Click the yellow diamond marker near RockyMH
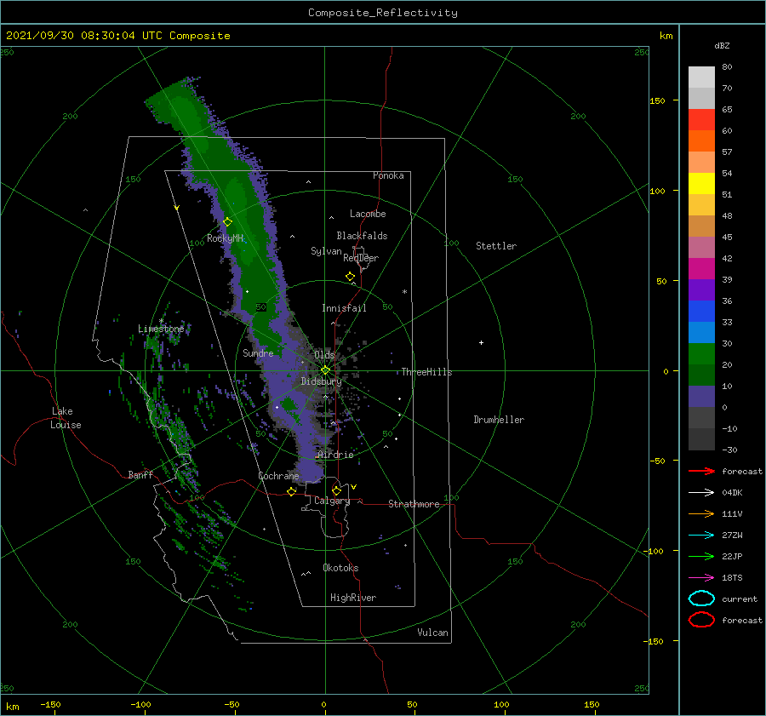 [227, 222]
